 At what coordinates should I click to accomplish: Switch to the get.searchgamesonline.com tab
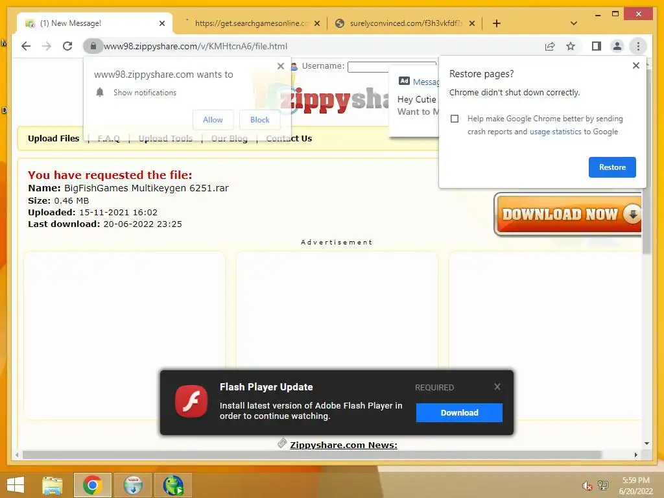tap(251, 23)
